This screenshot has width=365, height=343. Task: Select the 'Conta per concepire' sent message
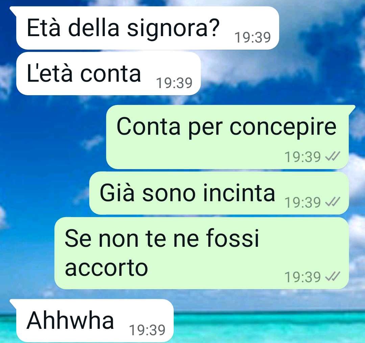227,137
